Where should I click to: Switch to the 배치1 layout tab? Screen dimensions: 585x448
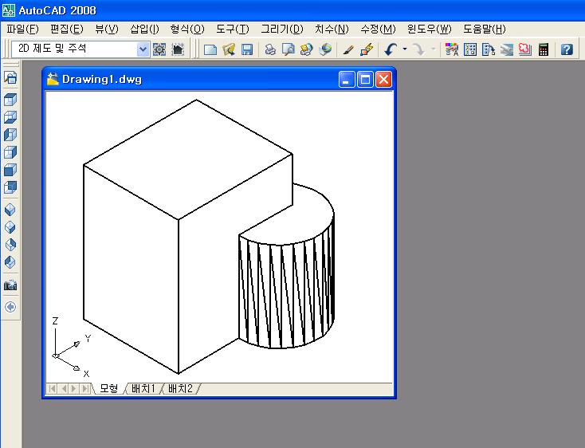143,389
